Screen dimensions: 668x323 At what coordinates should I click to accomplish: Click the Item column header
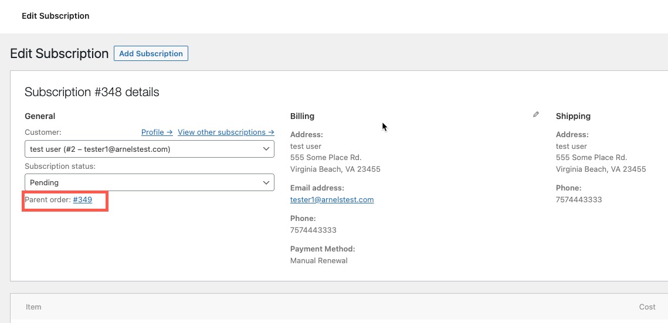click(x=33, y=307)
